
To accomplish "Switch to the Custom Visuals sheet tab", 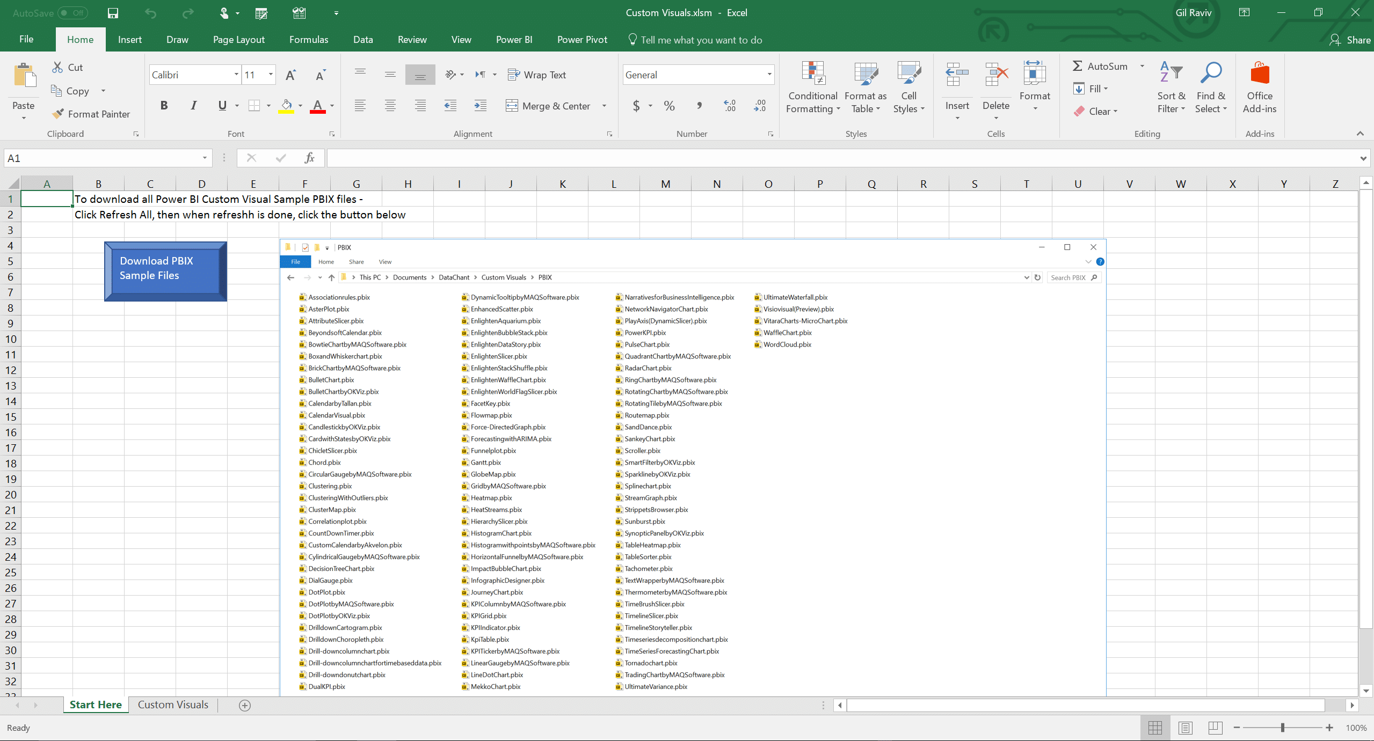I will (173, 705).
